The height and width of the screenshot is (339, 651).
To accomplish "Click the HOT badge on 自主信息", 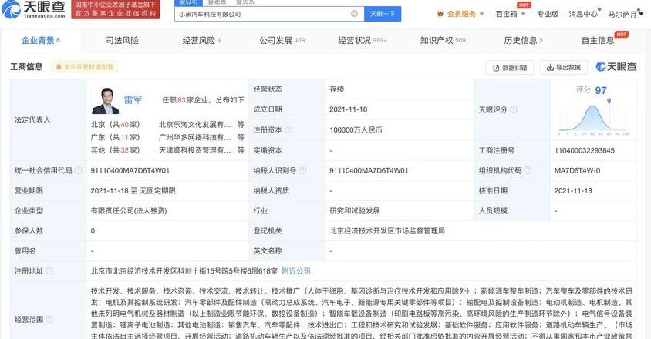I will [x=621, y=35].
